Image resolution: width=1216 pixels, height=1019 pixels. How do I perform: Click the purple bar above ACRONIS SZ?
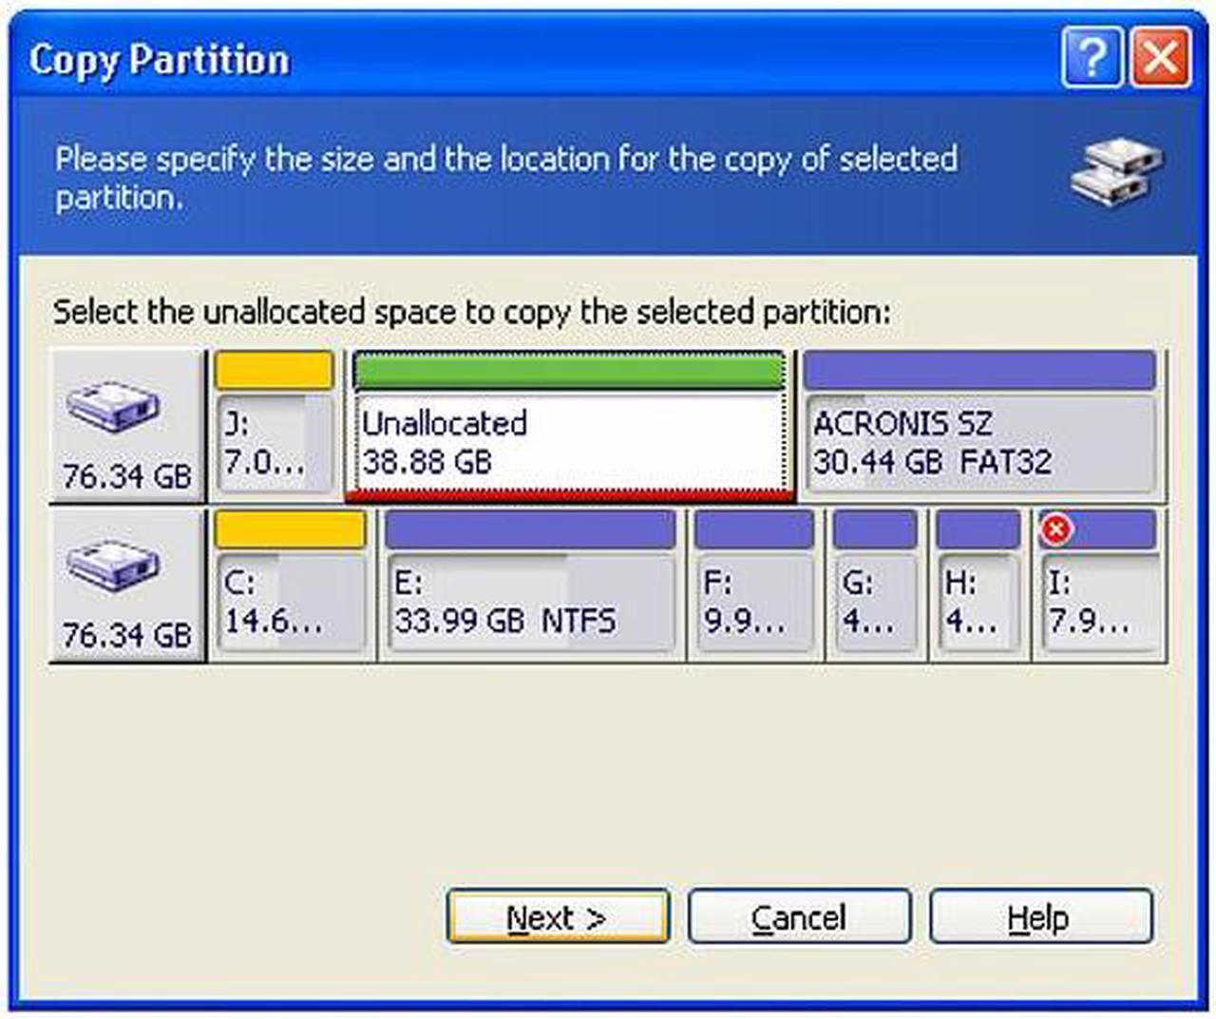(x=980, y=371)
